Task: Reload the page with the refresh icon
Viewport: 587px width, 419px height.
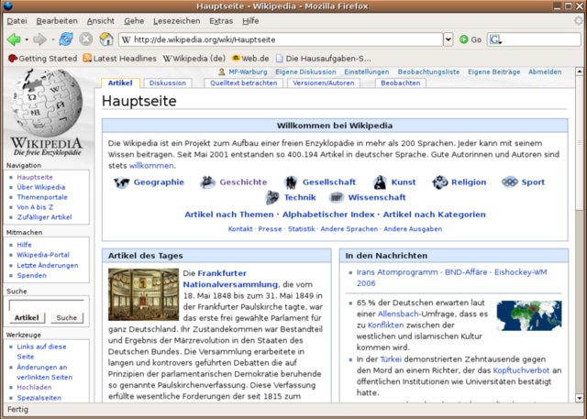Action: [66, 39]
